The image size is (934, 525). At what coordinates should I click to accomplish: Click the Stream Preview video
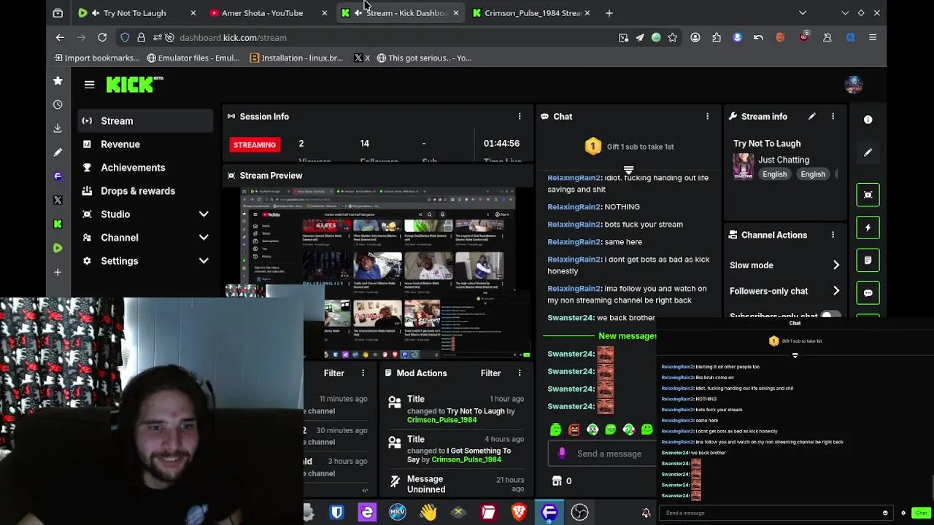(379, 273)
